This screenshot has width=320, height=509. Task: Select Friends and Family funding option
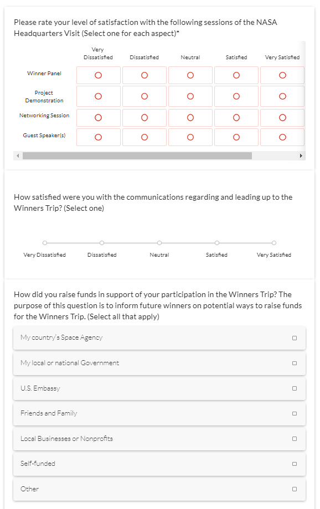point(159,414)
